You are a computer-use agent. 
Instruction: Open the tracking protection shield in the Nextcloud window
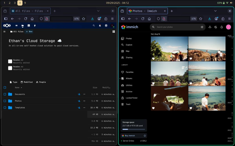tap(41, 19)
